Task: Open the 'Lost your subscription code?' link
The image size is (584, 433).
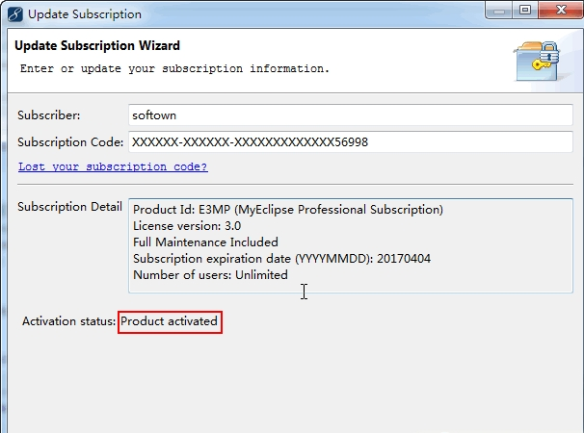Action: tap(113, 166)
